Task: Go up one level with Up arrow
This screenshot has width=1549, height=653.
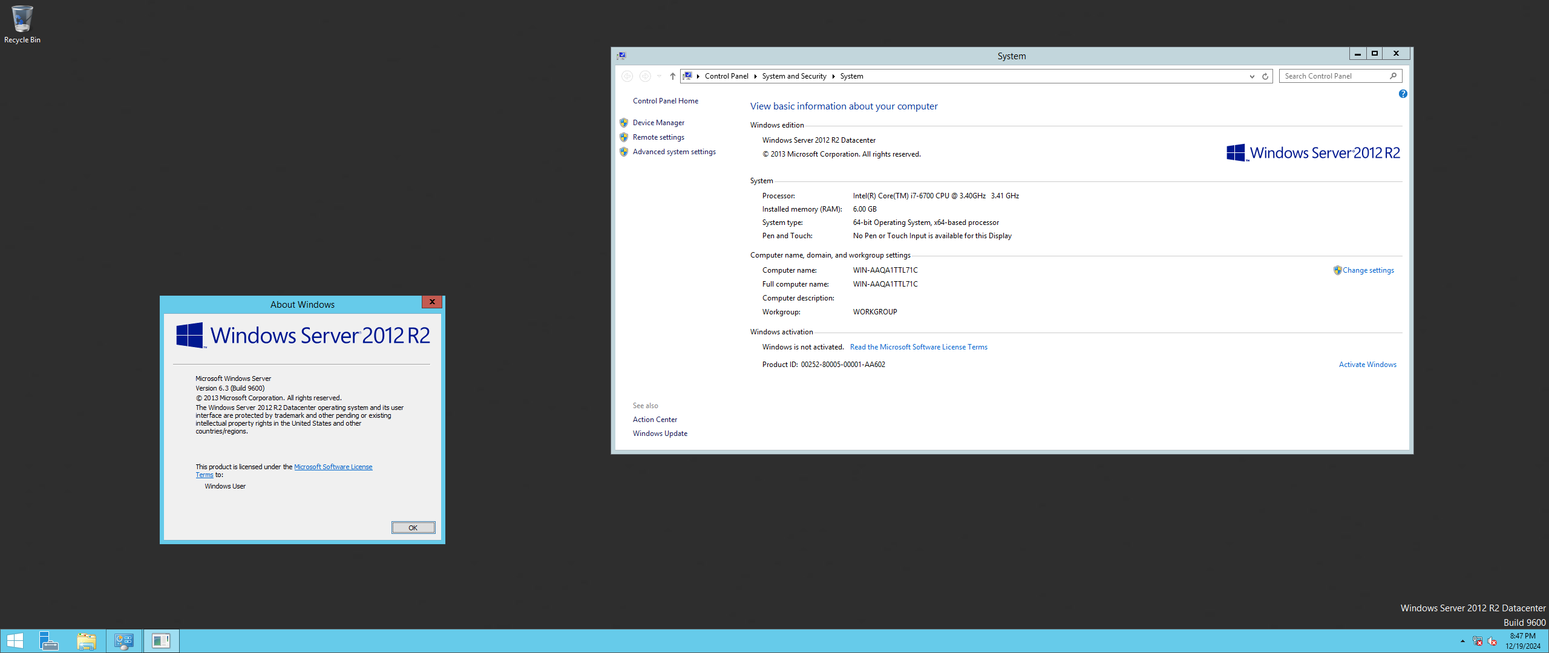Action: pyautogui.click(x=672, y=76)
